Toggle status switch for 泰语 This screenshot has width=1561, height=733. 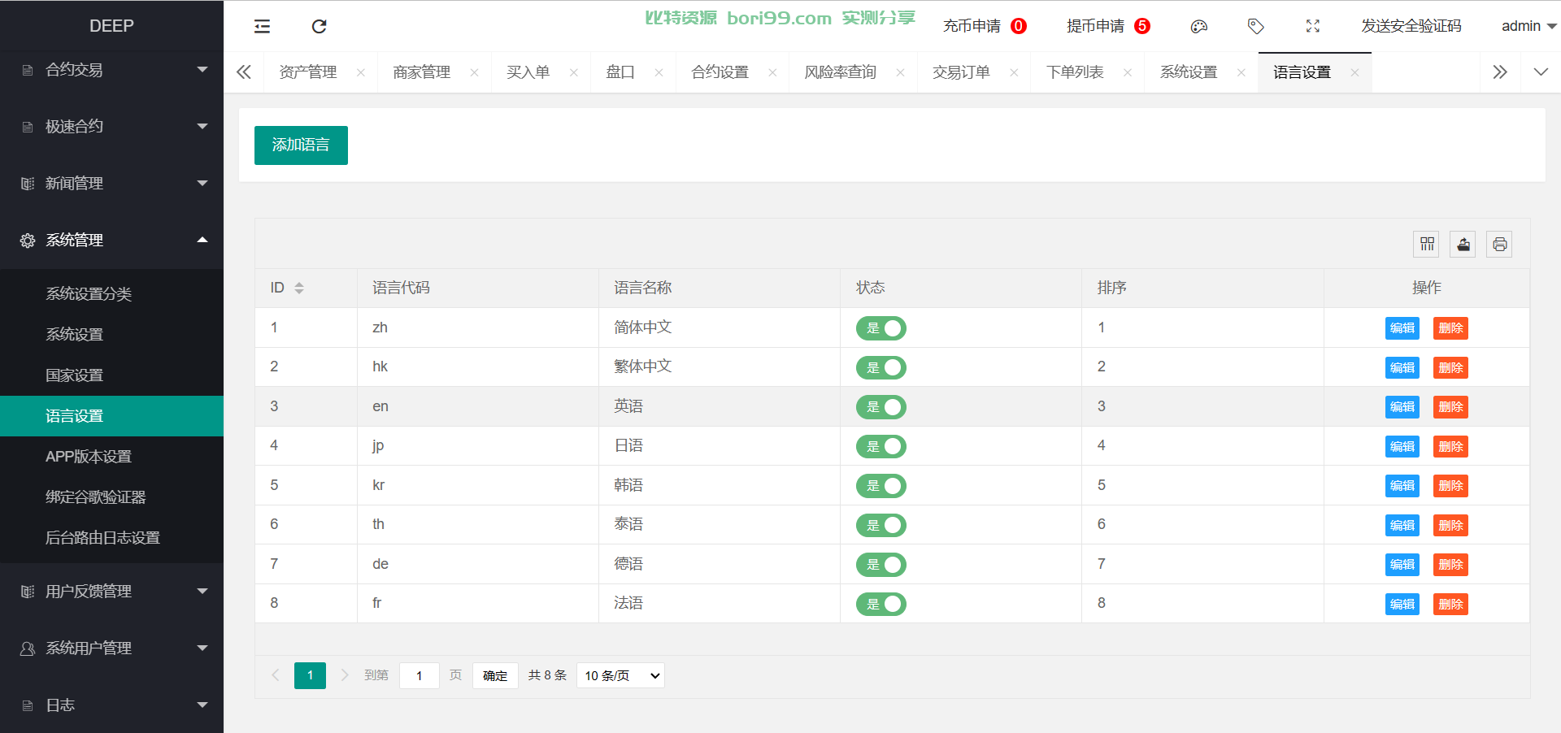point(881,525)
